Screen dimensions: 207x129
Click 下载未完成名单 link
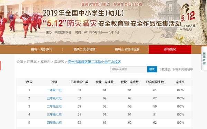[x=183, y=69]
